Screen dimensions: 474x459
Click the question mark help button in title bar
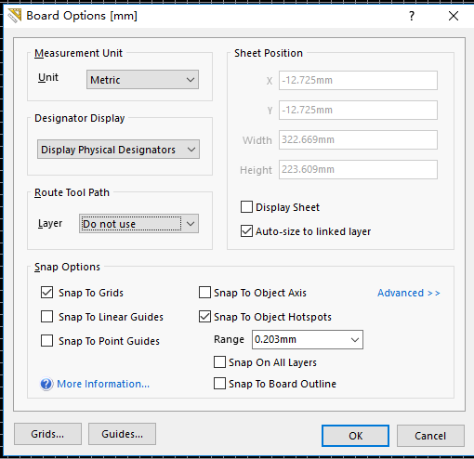coord(412,16)
